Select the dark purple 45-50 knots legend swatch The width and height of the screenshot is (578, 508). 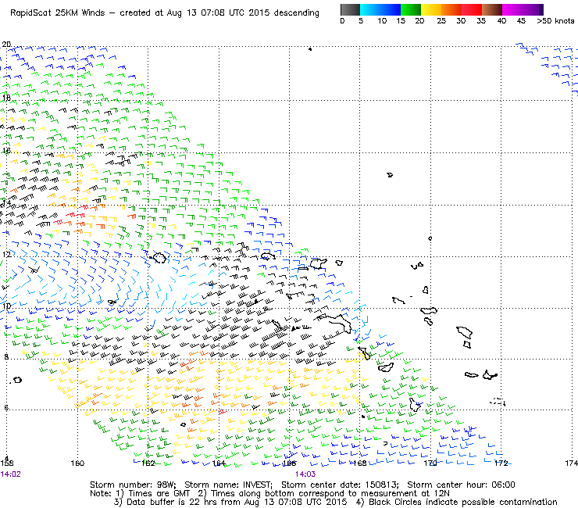[533, 9]
